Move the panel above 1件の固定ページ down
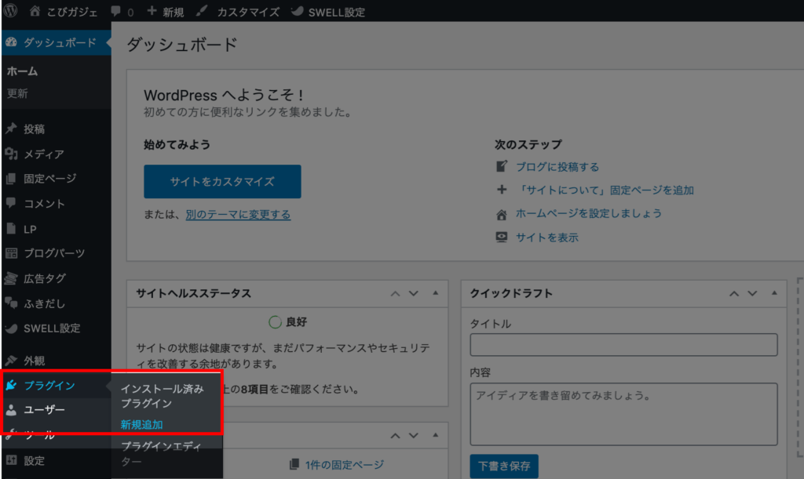This screenshot has width=804, height=479. (x=413, y=436)
